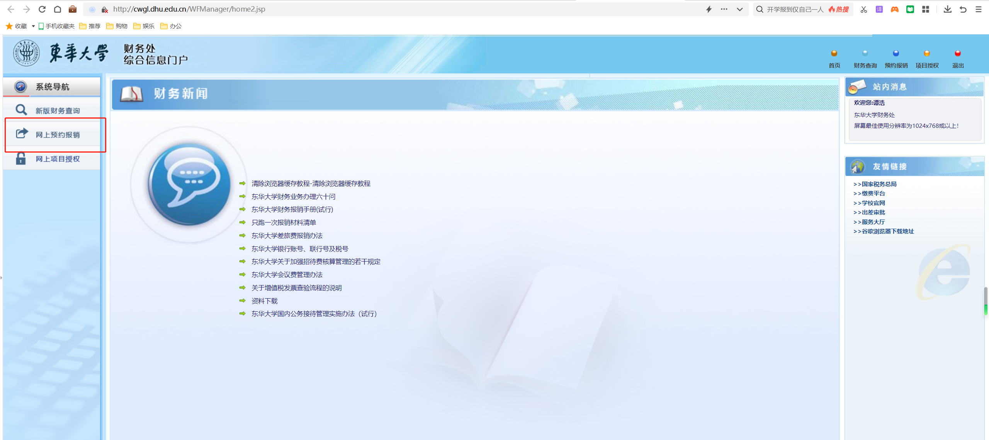This screenshot has width=989, height=440.
Task: Click the 财务查询 navigation ball icon
Action: tap(865, 53)
